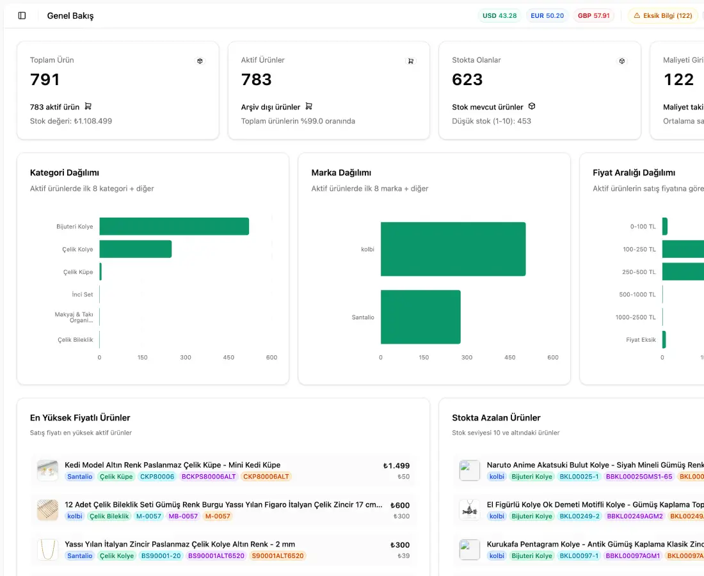Click the kolbi bar in Marka Dağılımı

[453, 249]
